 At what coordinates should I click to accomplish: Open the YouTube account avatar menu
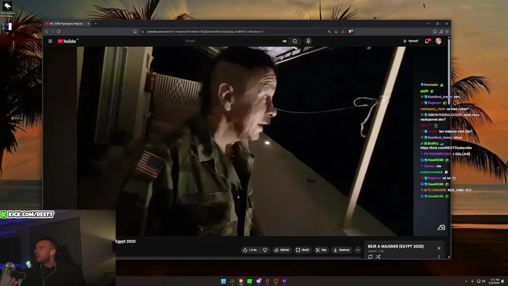tap(438, 41)
